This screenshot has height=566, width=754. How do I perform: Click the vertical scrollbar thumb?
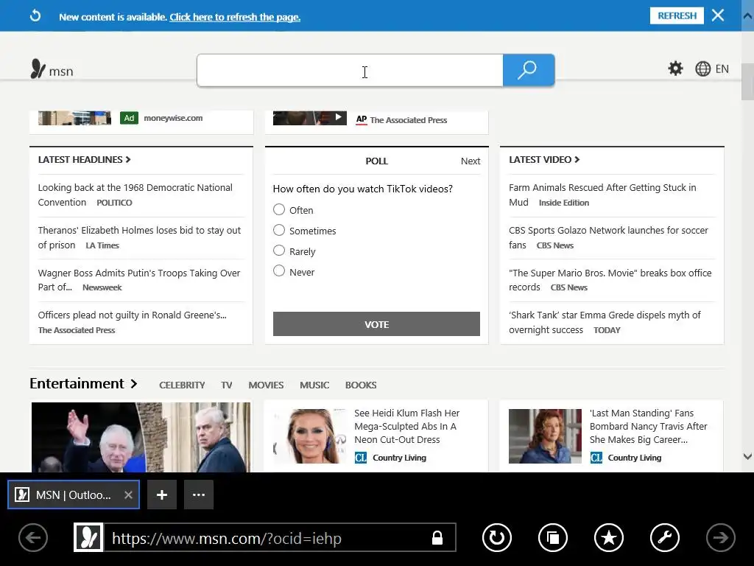747,81
